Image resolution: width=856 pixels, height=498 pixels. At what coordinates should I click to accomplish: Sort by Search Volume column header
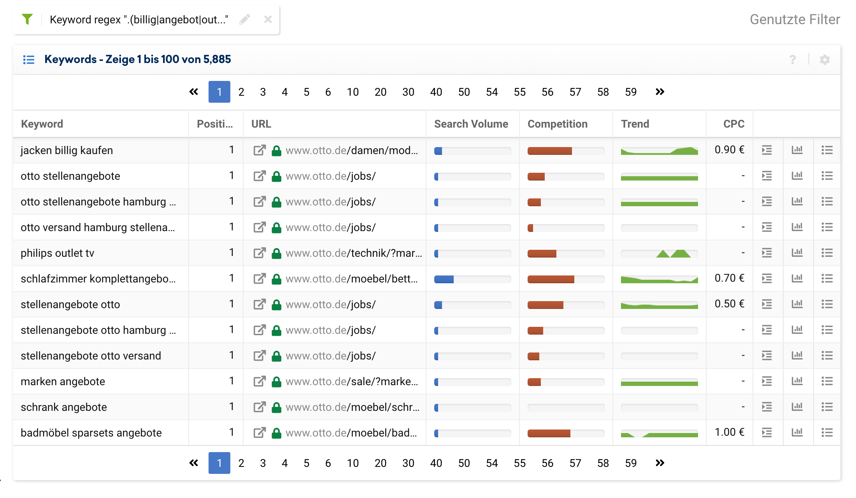[471, 124]
